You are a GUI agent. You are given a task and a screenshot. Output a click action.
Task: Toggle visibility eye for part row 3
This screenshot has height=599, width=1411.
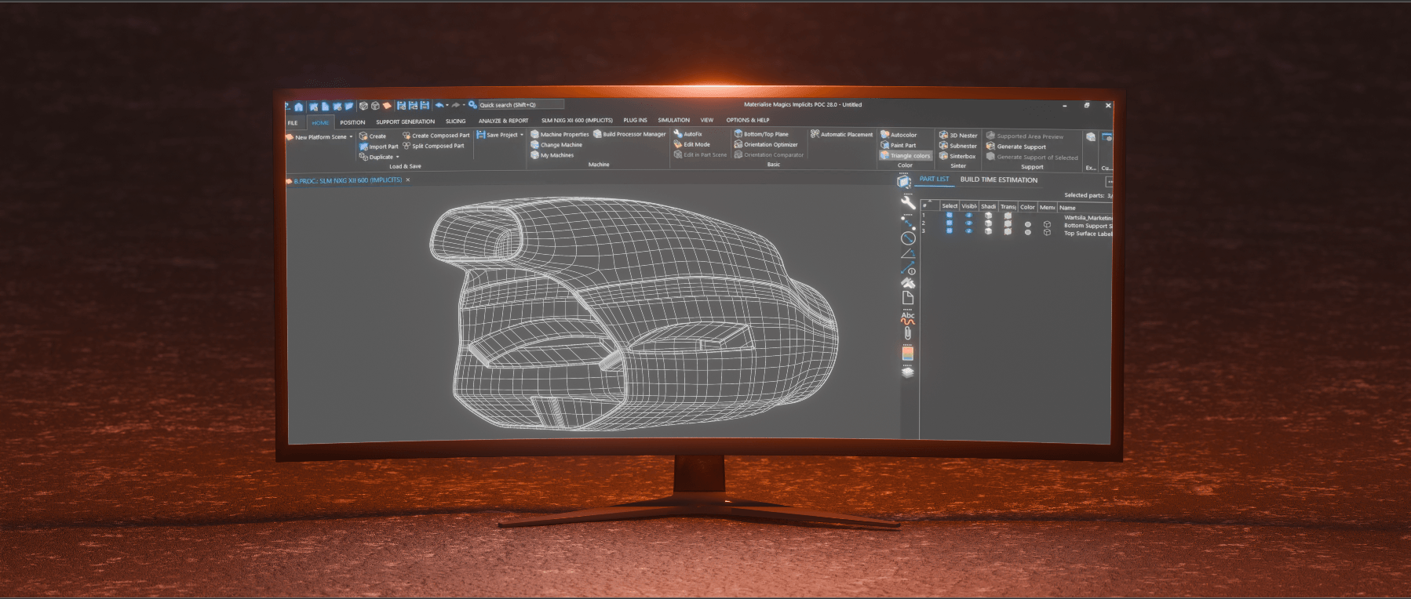point(968,232)
